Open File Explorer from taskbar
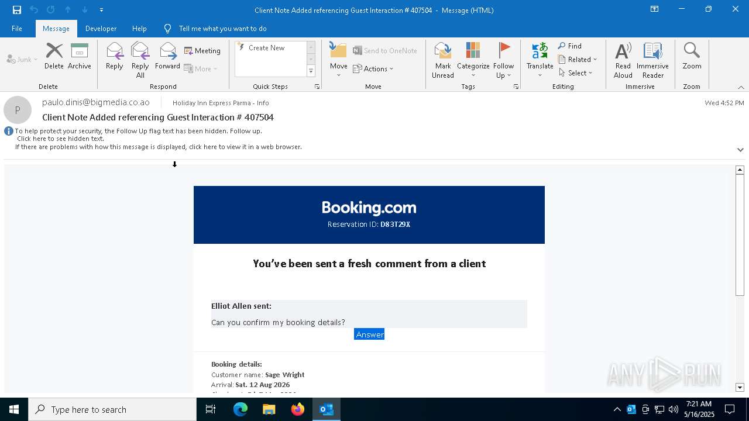The image size is (749, 421). click(269, 409)
